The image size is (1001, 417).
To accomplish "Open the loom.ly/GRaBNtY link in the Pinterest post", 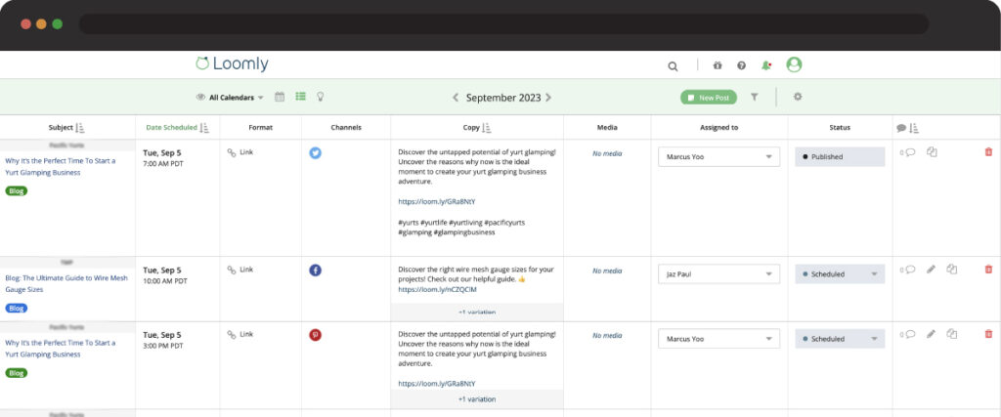I will (x=437, y=384).
